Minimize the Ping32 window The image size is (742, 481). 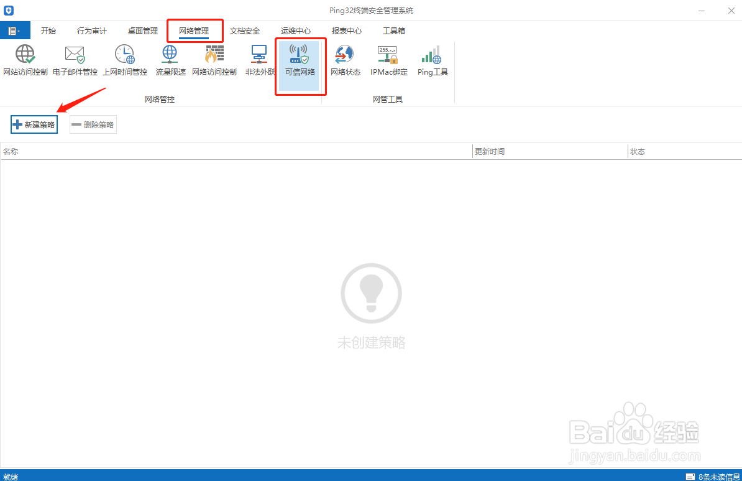[x=702, y=11]
